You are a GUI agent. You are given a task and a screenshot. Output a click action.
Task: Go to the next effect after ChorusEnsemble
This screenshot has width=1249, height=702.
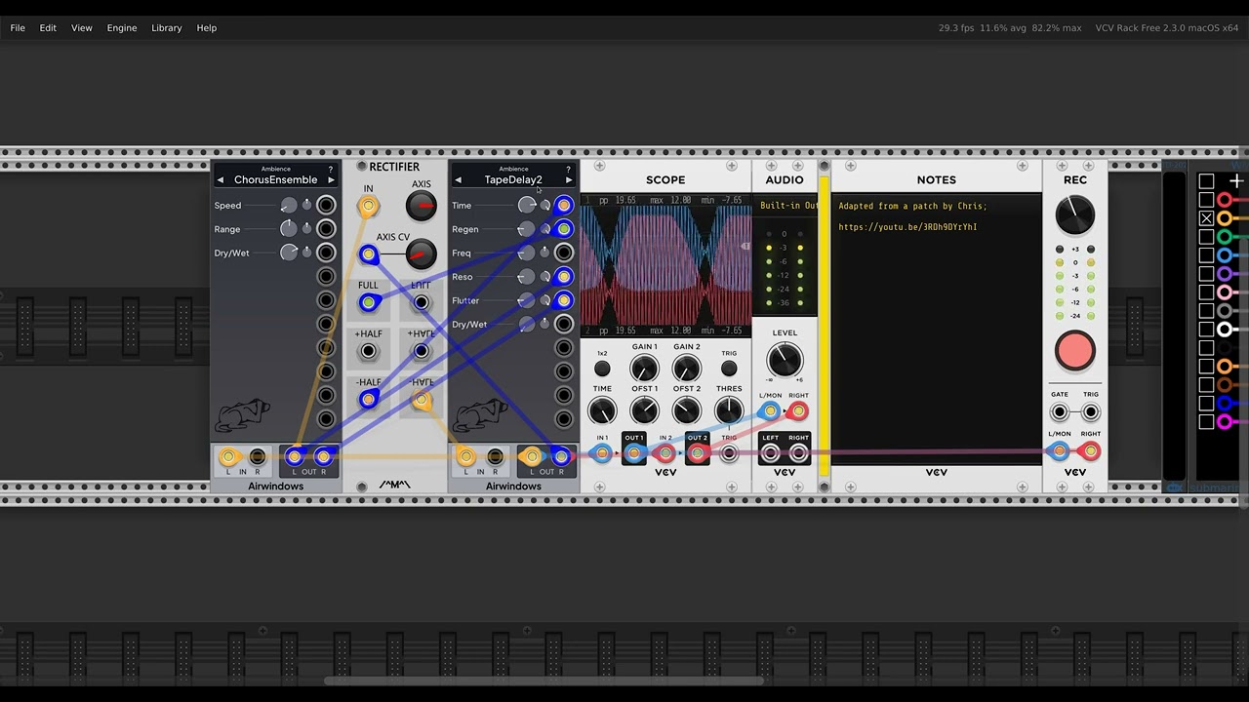point(331,180)
